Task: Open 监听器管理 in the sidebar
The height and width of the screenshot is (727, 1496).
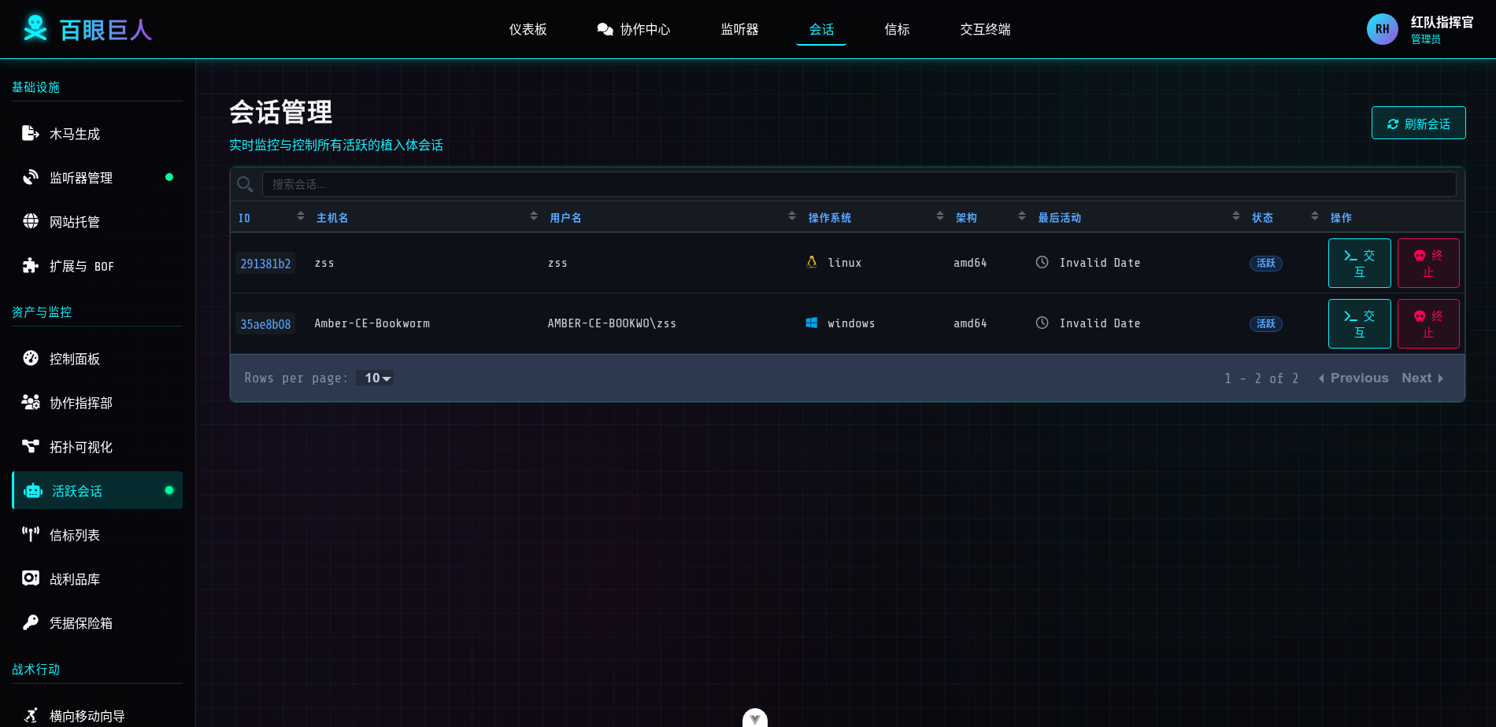Action: coord(80,178)
